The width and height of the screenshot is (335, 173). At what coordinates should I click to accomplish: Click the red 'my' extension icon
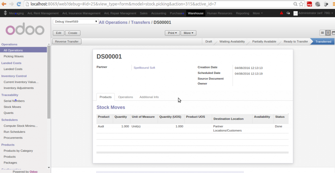click(309, 4)
